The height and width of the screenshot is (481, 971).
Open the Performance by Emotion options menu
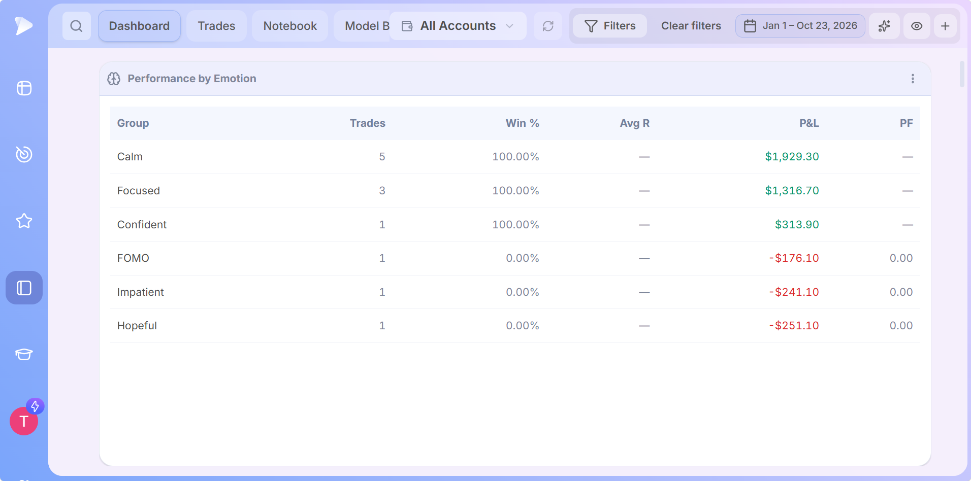913,79
